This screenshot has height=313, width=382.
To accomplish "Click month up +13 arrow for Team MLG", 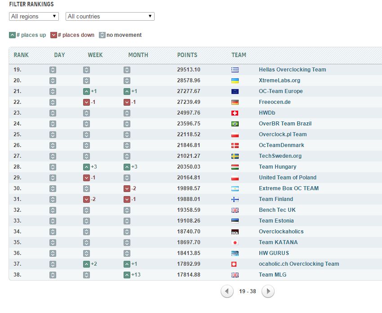I will [x=127, y=275].
